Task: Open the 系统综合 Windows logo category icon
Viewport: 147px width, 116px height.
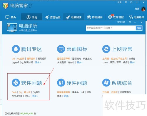Action: [x=106, y=83]
